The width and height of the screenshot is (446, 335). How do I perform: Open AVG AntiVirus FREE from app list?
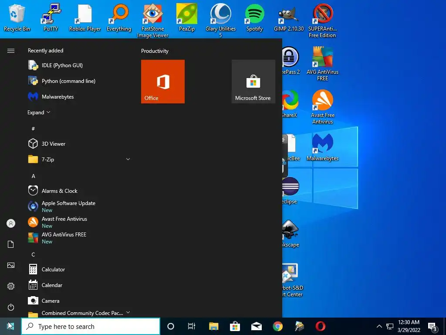(79, 238)
